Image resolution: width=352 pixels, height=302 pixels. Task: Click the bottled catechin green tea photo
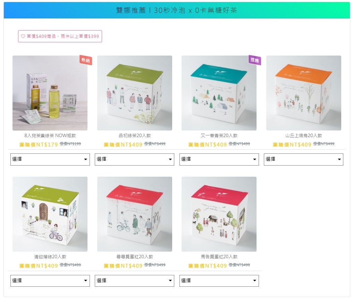click(50, 93)
